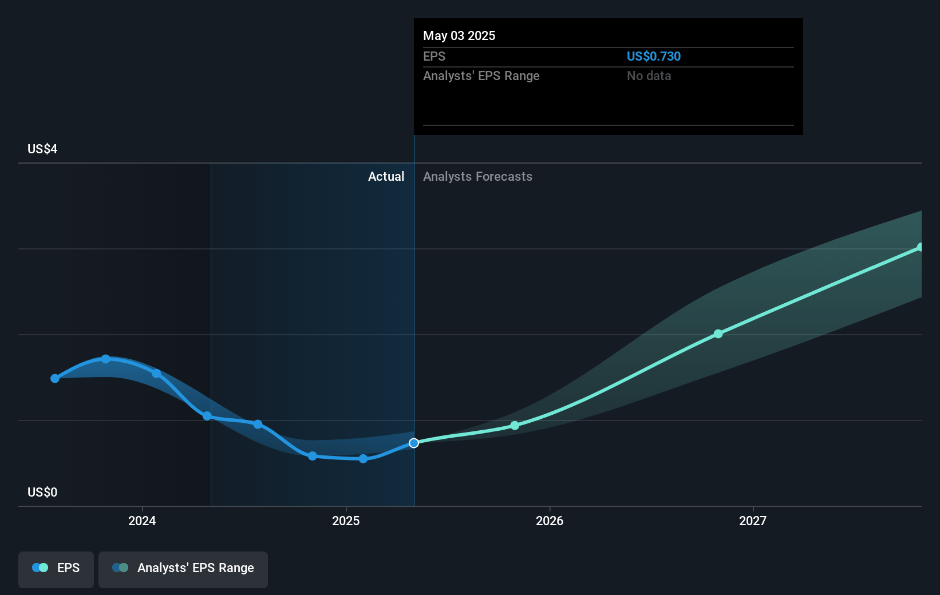Click the 2027 axis label
The width and height of the screenshot is (940, 595).
[752, 521]
